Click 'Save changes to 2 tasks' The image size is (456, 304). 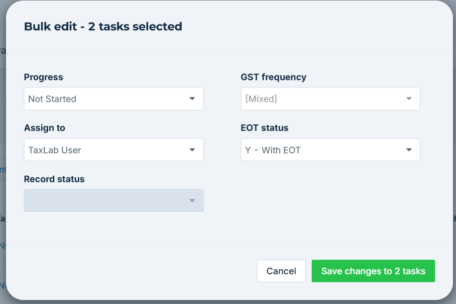[373, 271]
